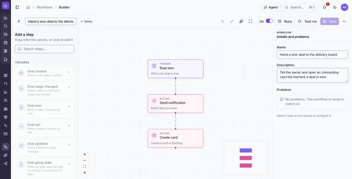Add the Deal lost trigger via plus
This screenshot has width=352, height=179.
coord(69,126)
